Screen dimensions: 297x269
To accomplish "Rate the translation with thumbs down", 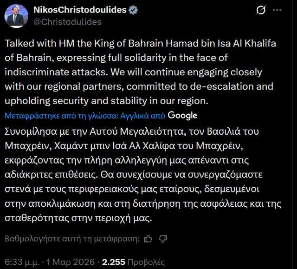I will click(163, 239).
